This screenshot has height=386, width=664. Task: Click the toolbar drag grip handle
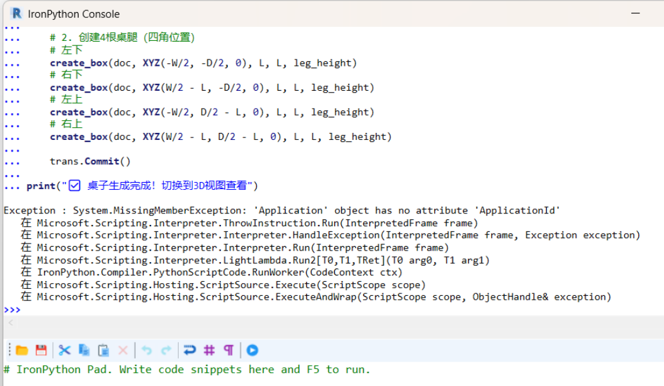point(10,350)
